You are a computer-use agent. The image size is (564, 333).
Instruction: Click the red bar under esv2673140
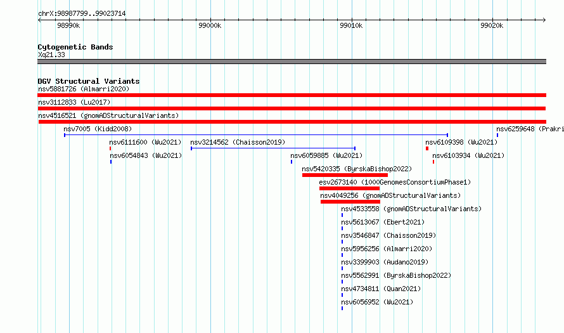click(x=349, y=188)
